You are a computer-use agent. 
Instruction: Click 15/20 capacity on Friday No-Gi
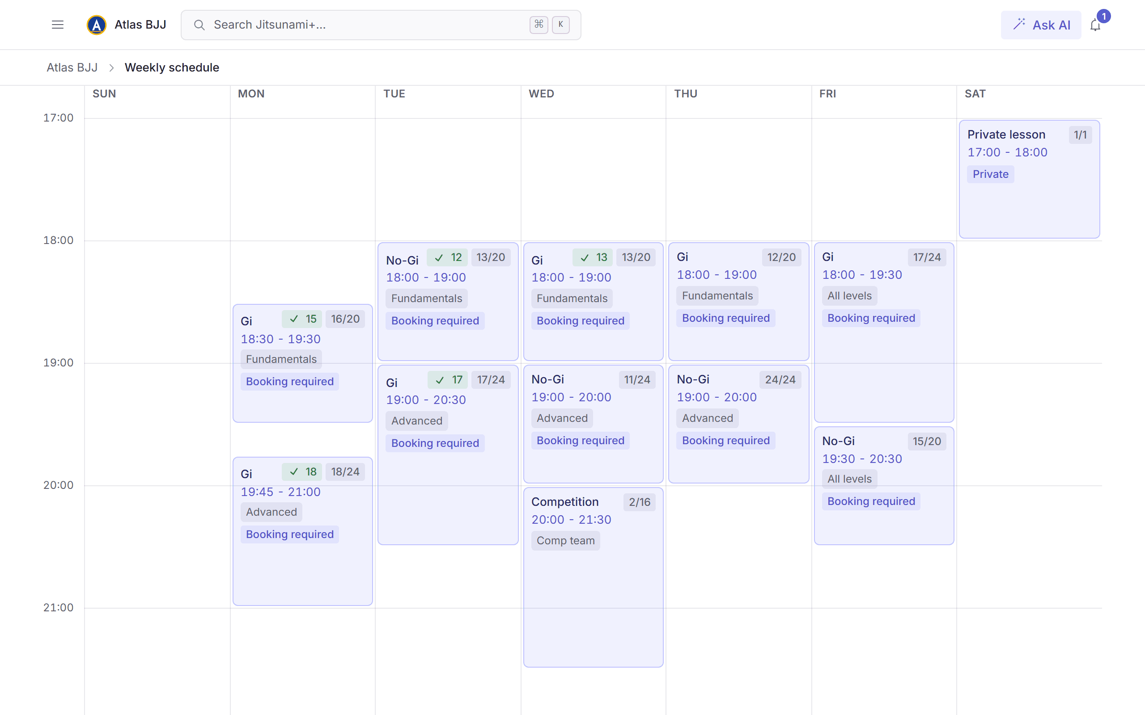click(927, 441)
